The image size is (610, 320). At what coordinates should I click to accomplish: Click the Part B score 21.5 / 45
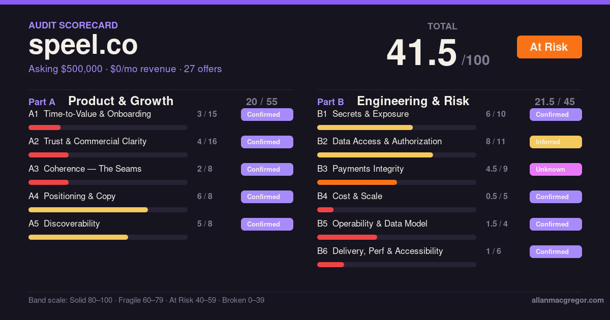[x=555, y=102]
